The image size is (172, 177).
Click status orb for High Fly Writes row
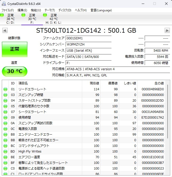5,152
